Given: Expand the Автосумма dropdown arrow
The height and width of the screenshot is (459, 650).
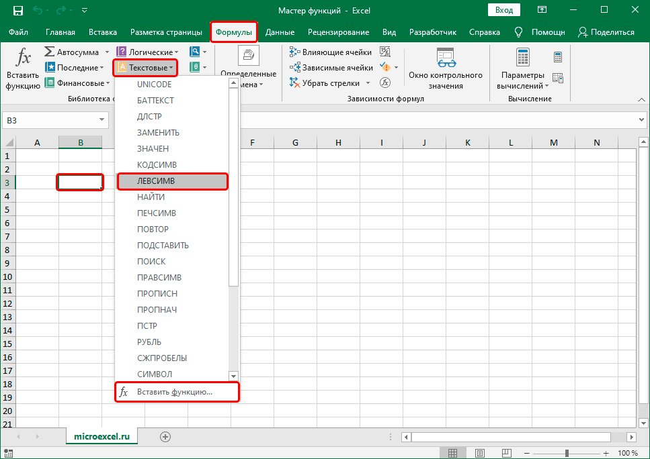Looking at the screenshot, I should click(107, 52).
